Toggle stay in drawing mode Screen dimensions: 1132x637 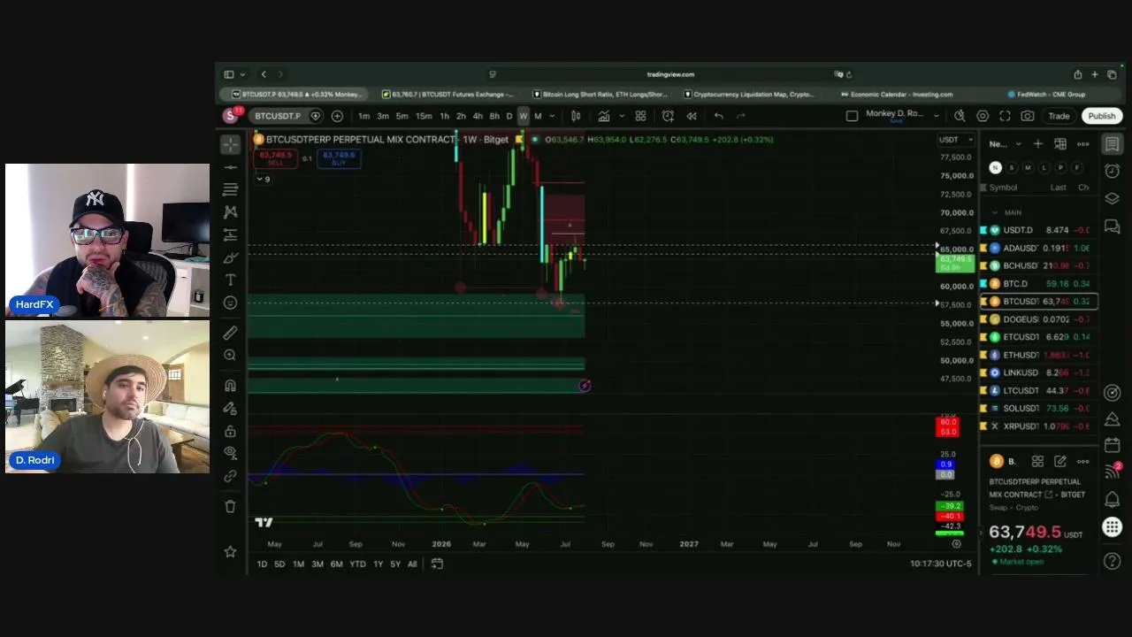[230, 409]
